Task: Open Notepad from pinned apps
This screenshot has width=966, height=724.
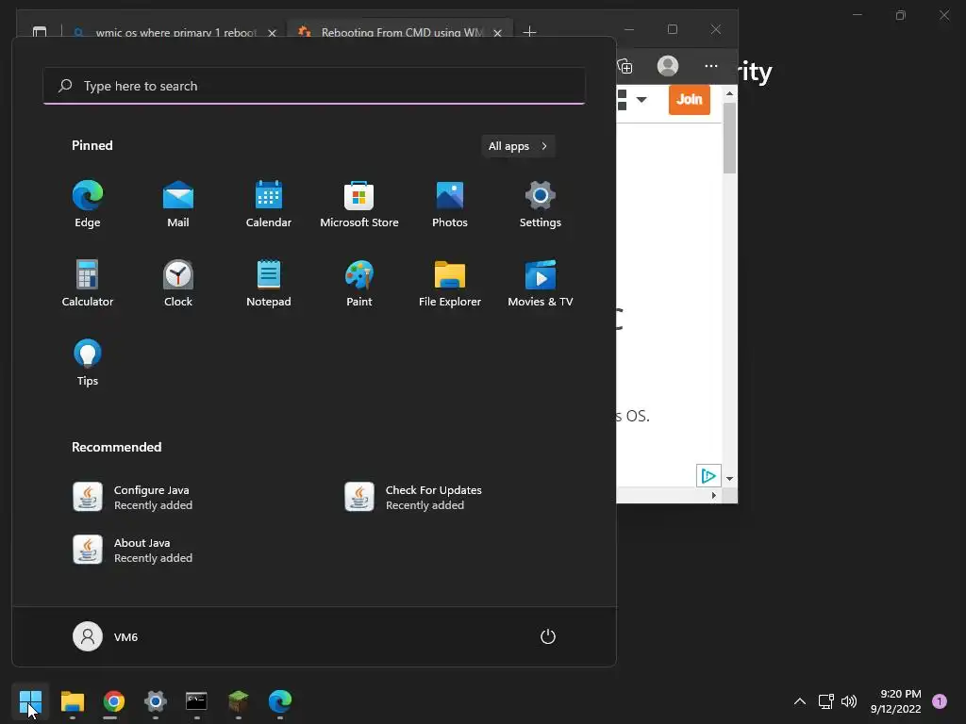Action: 269,283
